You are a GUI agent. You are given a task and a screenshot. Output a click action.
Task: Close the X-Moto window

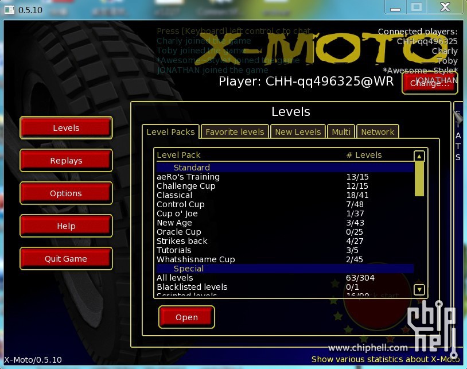tap(445, 7)
